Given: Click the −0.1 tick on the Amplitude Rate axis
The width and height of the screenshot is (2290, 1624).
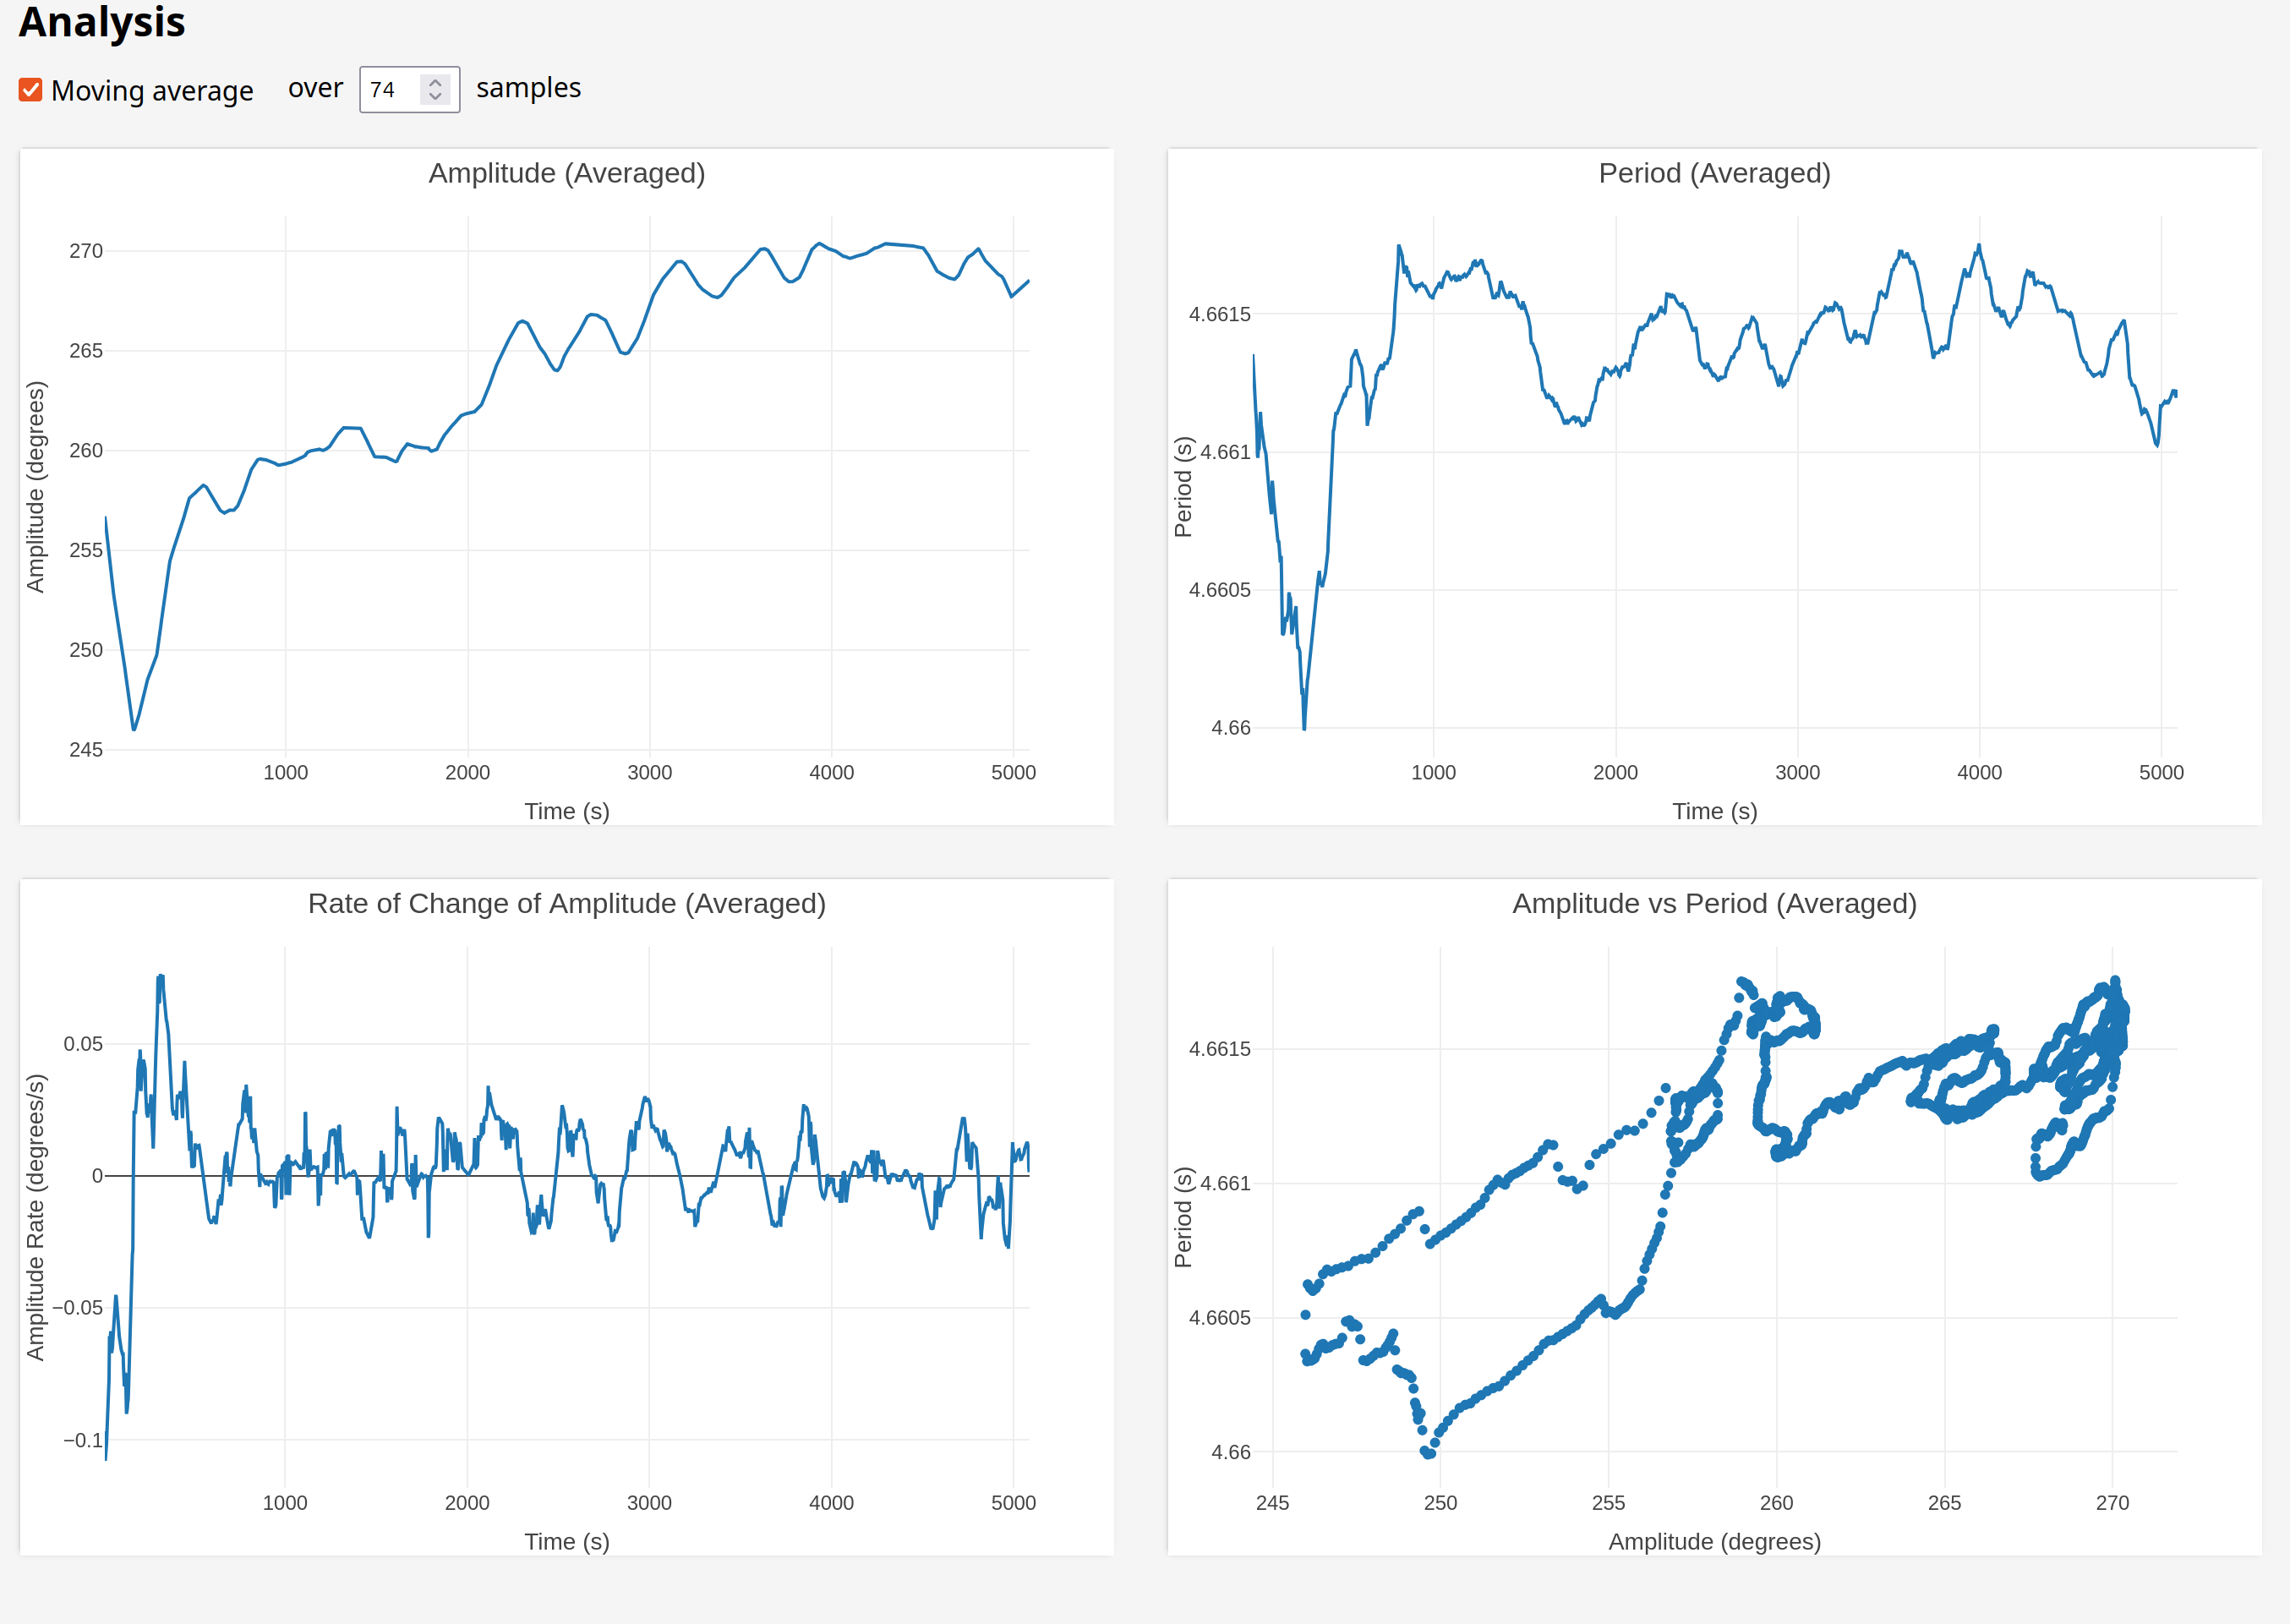Looking at the screenshot, I should tap(83, 1440).
